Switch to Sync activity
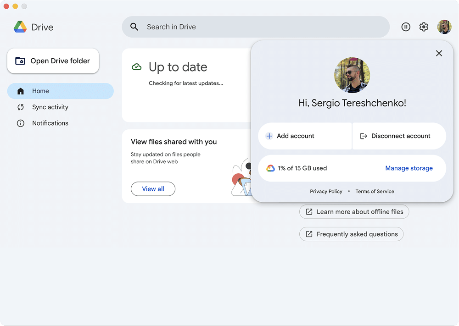 [50, 107]
